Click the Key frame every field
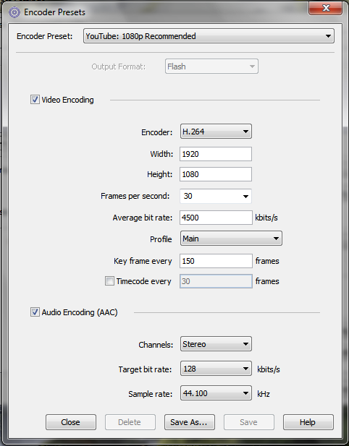 [216, 261]
